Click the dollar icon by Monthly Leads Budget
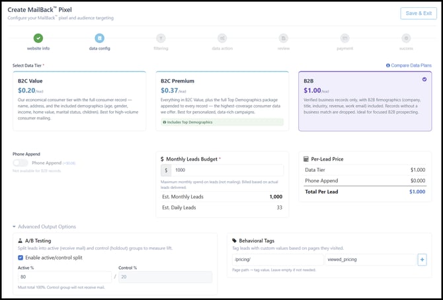 click(x=162, y=159)
